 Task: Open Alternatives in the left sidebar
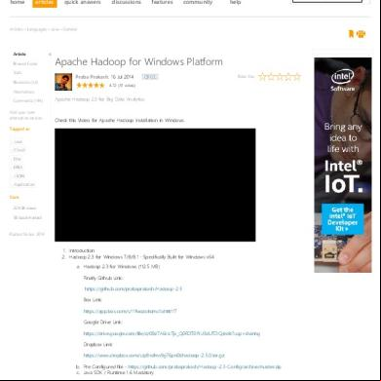(23, 92)
